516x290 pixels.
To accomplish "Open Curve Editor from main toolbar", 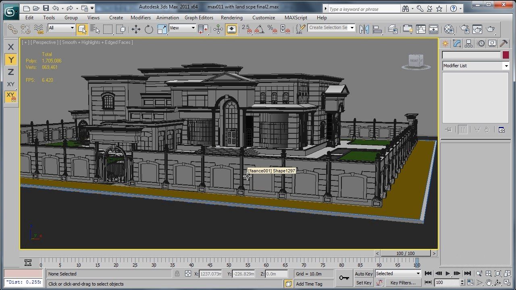I will click(420, 29).
